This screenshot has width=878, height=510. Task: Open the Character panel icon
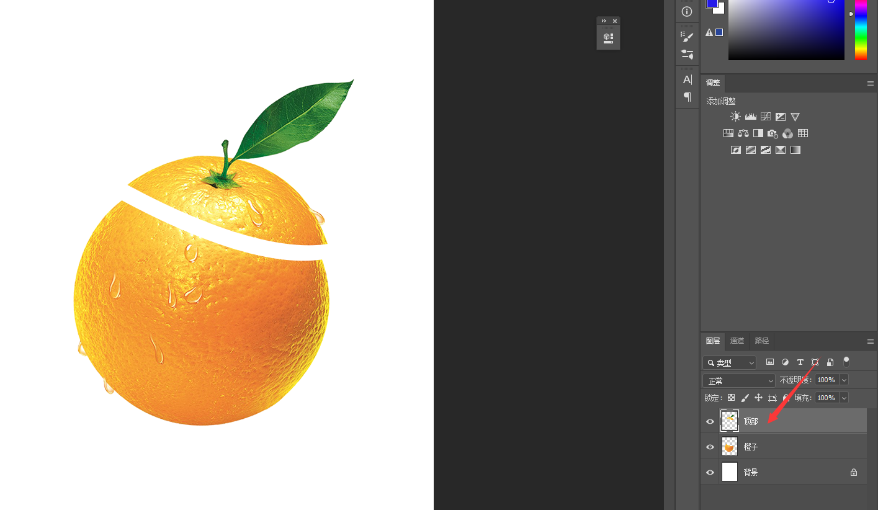pyautogui.click(x=687, y=79)
